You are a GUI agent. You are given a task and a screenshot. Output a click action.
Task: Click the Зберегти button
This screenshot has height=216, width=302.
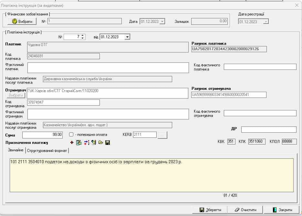[210, 210]
